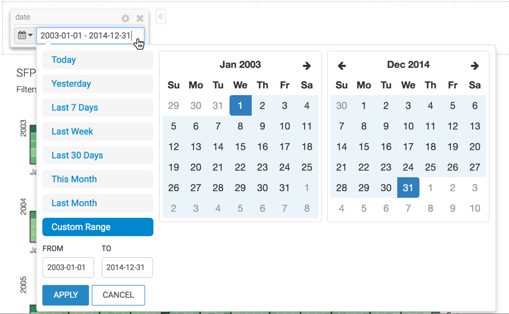Apply the selected date range

66,295
